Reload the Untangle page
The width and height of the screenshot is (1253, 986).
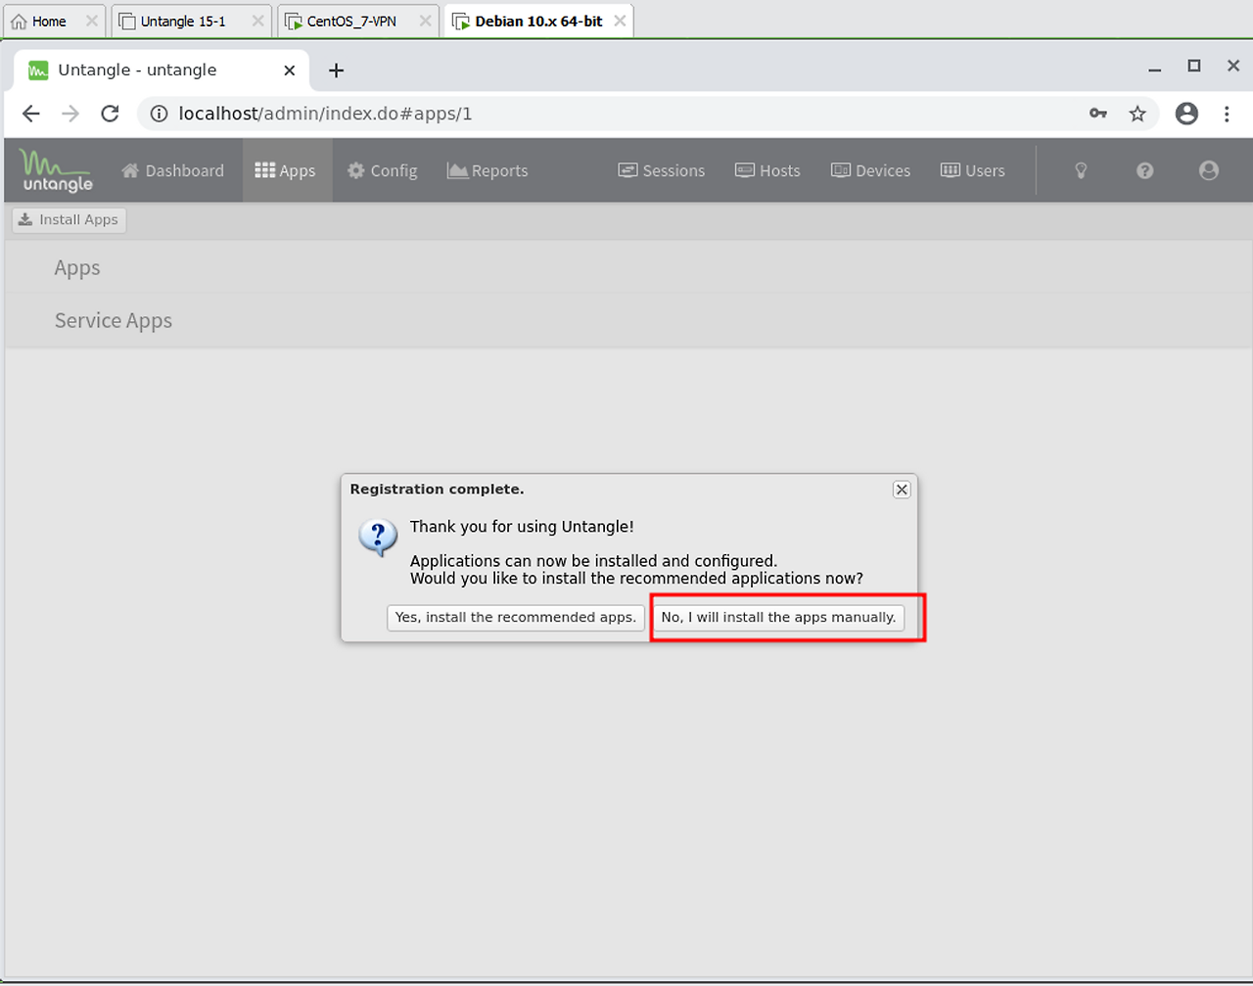coord(110,114)
